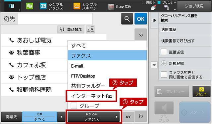Select カフェ赤坂 fax contact
Screen dimensions: 212x124
pyautogui.click(x=34, y=65)
